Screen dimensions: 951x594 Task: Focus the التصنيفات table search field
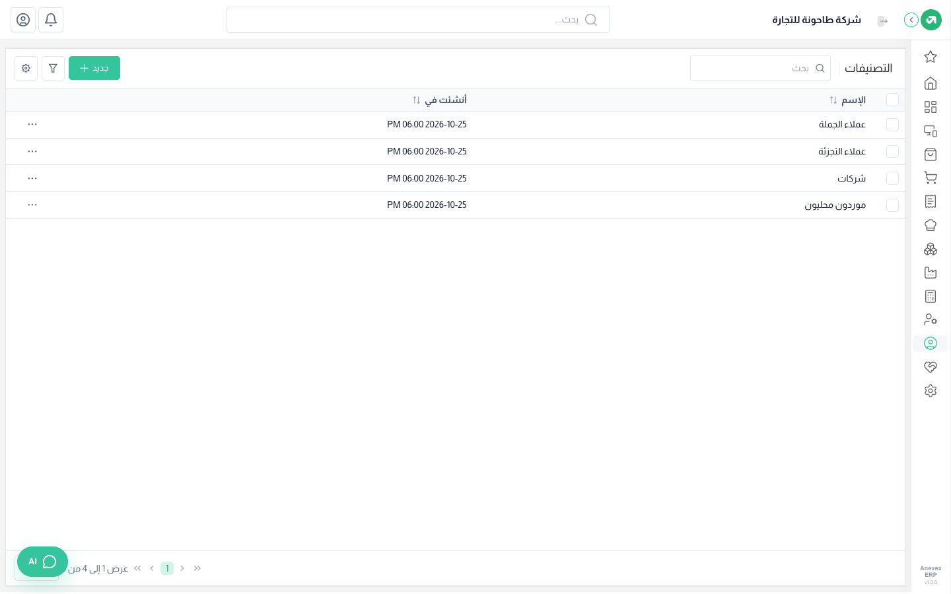pyautogui.click(x=760, y=68)
